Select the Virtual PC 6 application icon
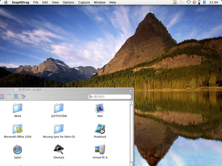The width and height of the screenshot is (222, 166). tap(100, 150)
